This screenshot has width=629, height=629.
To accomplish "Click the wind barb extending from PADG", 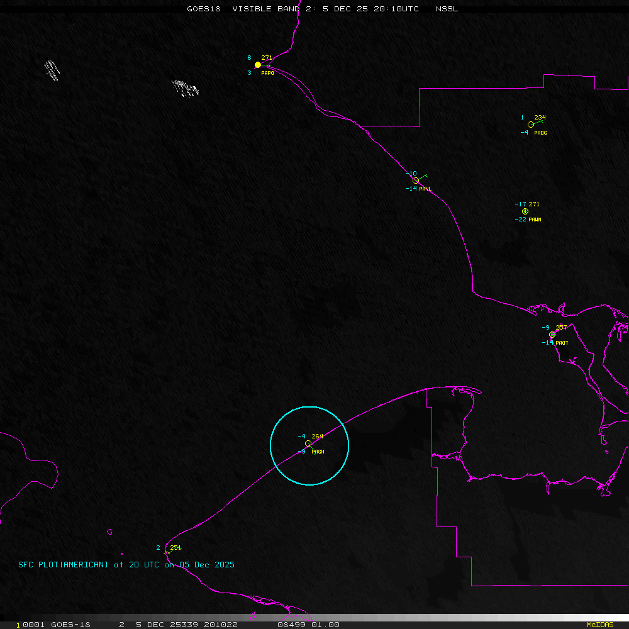I will pyautogui.click(x=538, y=121).
